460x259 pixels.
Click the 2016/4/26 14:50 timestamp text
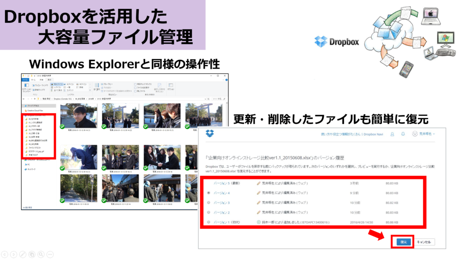click(362, 222)
